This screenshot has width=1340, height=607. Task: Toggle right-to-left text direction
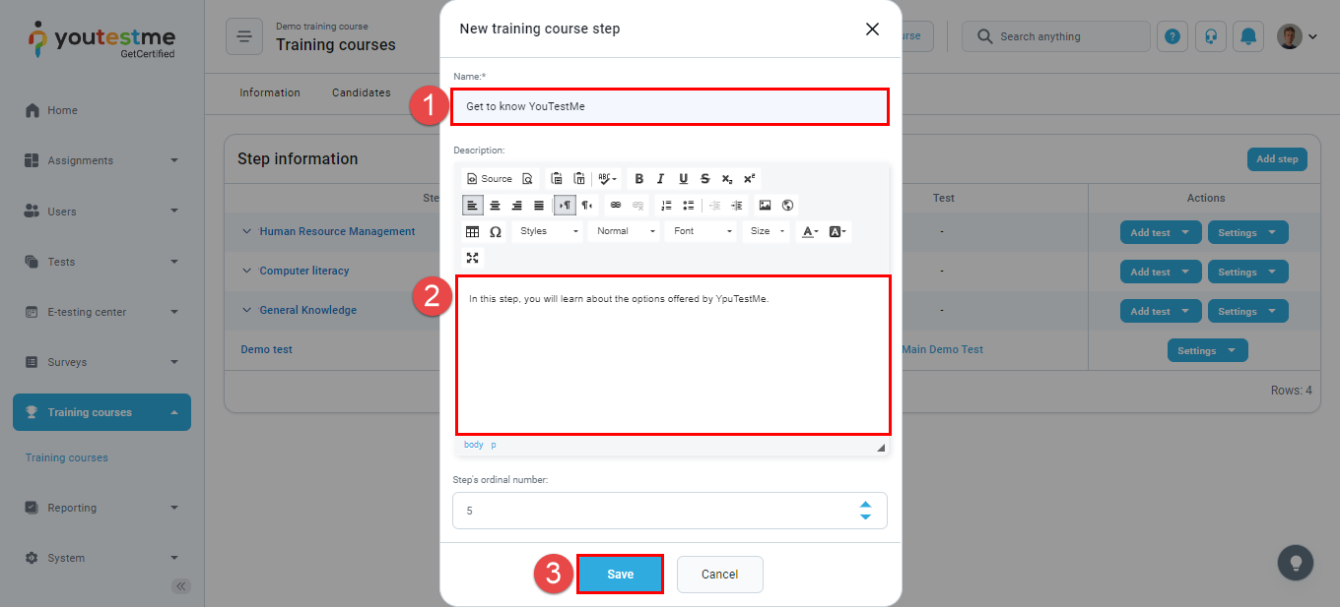coord(587,206)
